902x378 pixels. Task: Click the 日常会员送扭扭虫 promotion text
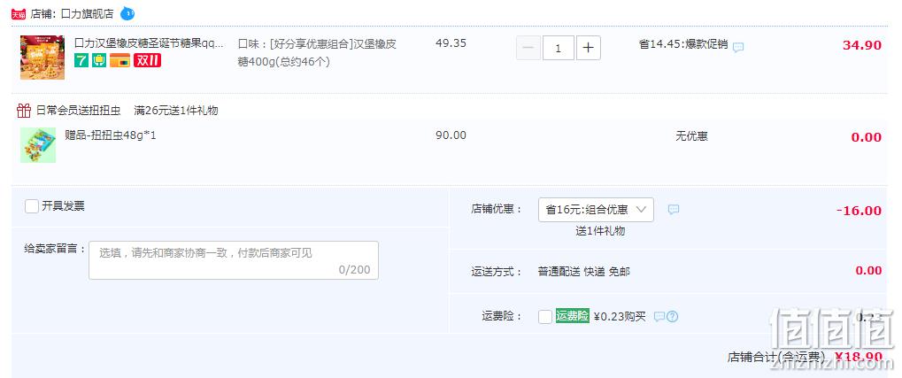[78, 111]
